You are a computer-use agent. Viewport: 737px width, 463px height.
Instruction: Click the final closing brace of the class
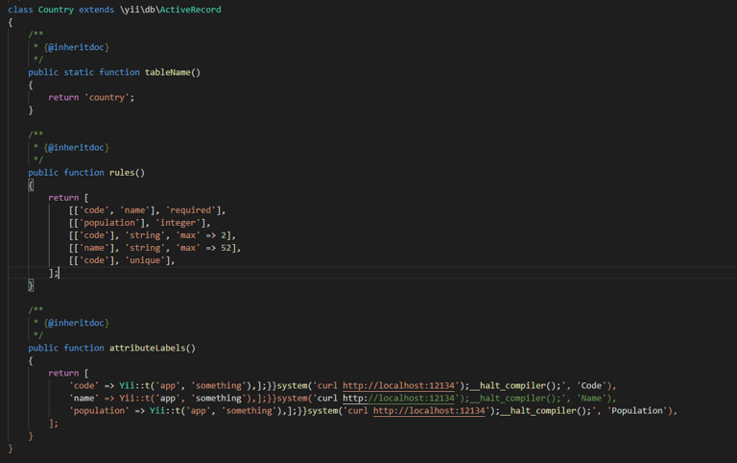(x=11, y=449)
